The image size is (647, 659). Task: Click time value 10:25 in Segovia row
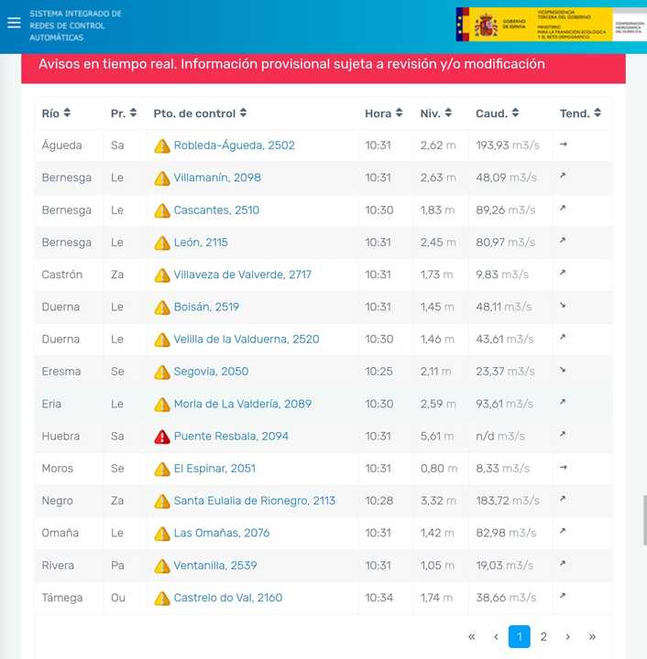tap(378, 372)
